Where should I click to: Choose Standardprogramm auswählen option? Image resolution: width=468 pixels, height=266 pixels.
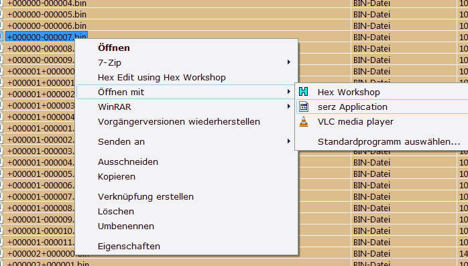pyautogui.click(x=389, y=141)
